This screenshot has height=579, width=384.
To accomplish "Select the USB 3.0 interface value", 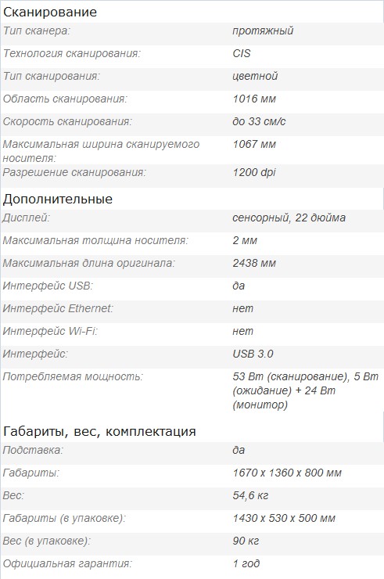I will tap(253, 354).
